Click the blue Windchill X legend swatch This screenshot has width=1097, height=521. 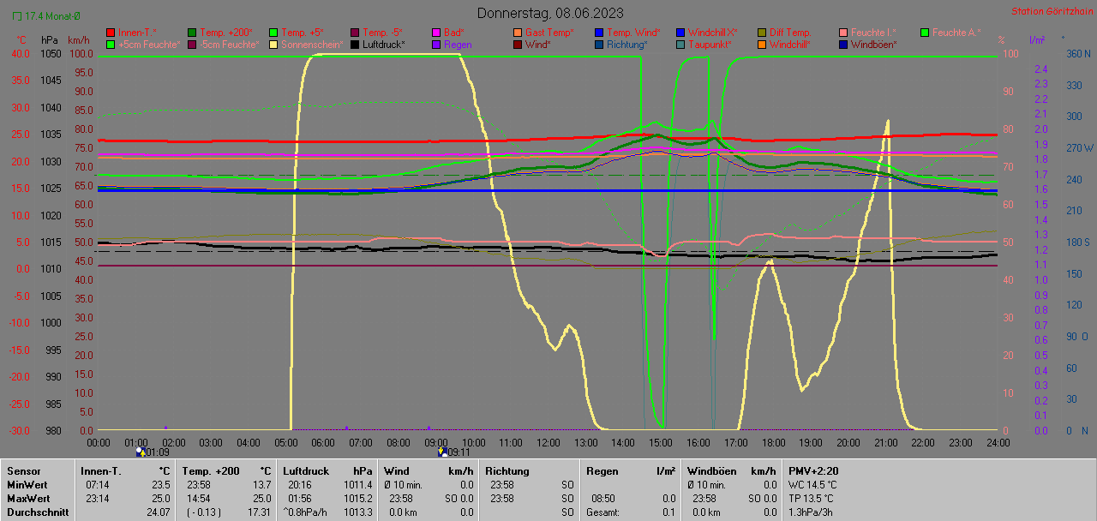pos(680,33)
